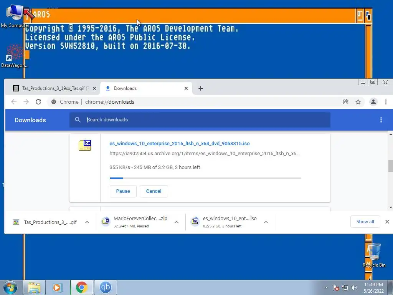Click the search magnifier icon in Downloads

click(x=78, y=120)
